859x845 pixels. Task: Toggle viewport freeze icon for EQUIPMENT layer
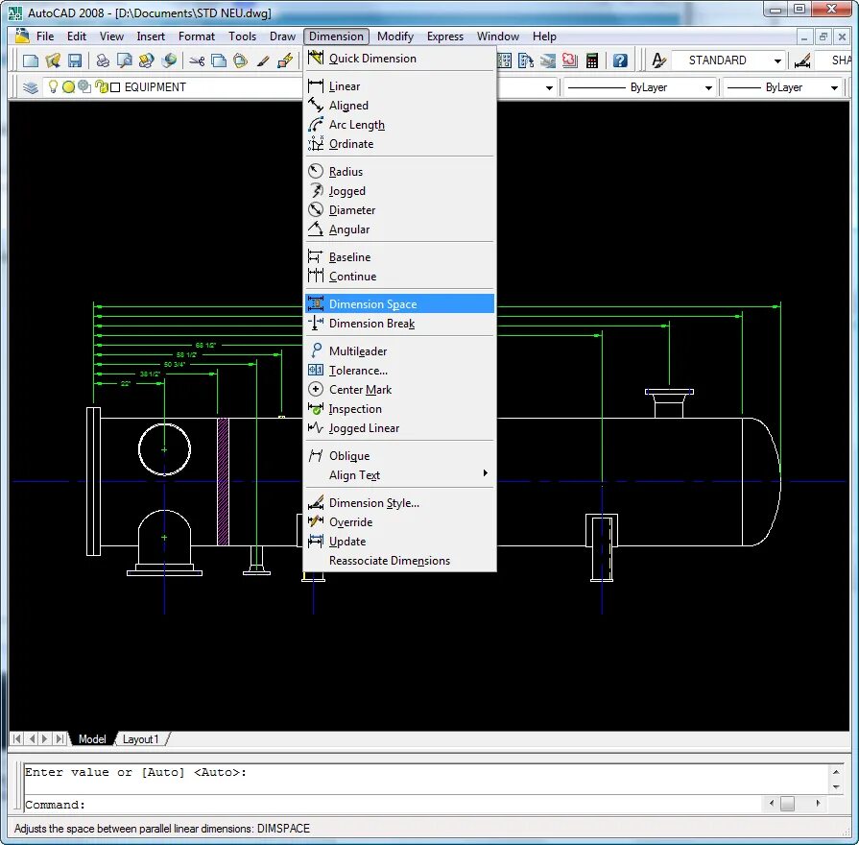84,86
